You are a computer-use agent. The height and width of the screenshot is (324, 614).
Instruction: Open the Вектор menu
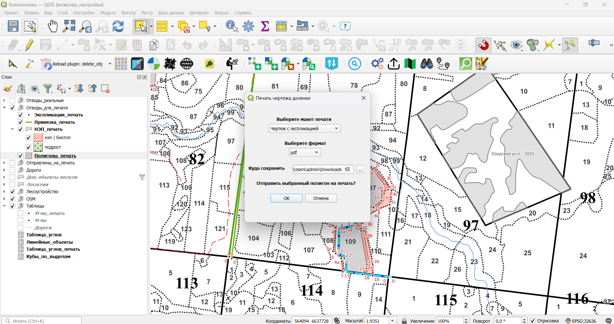[x=129, y=13]
